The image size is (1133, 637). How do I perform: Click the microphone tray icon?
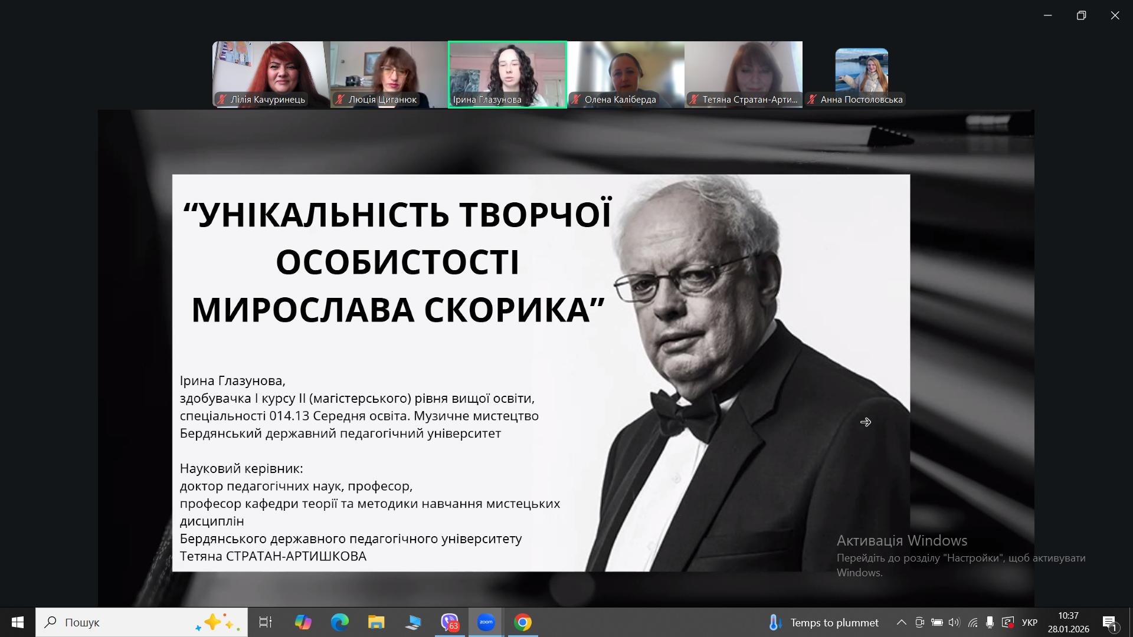pos(990,622)
